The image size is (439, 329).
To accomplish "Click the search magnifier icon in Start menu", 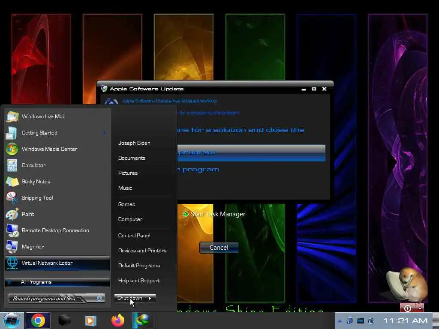I will click(99, 299).
